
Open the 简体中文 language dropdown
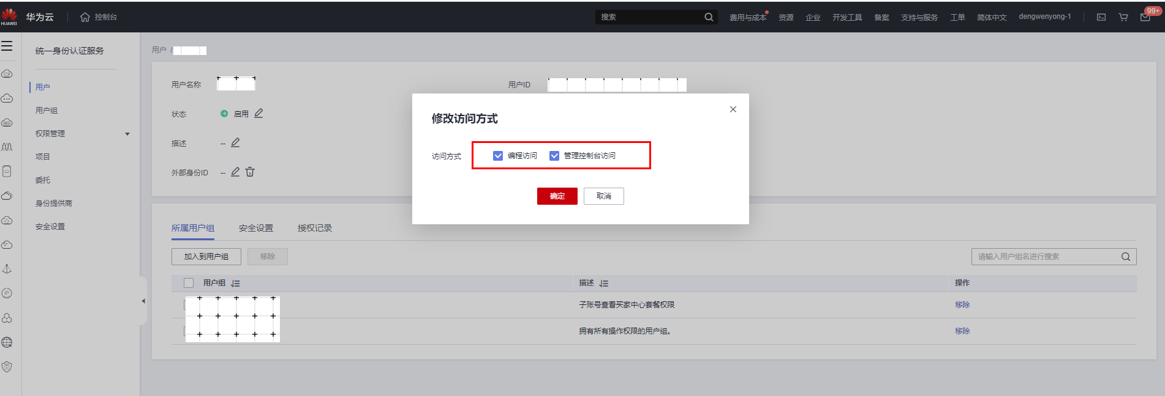[x=991, y=17]
